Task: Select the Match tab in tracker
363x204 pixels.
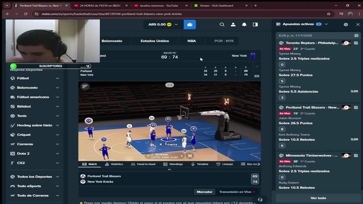Action: click(90, 164)
